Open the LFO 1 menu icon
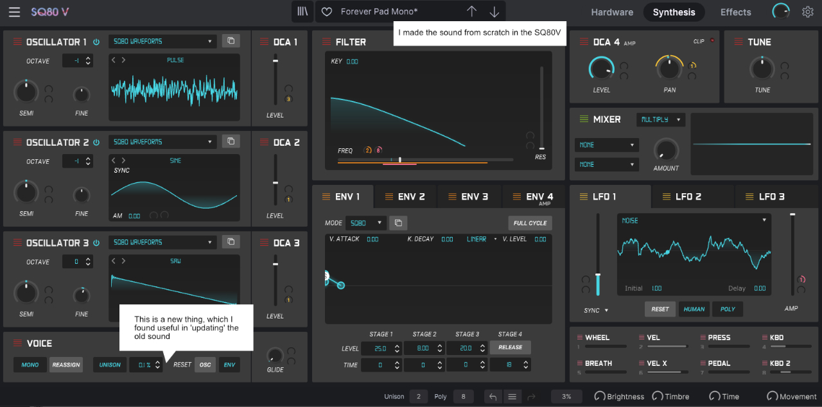The image size is (822, 407). 584,196
